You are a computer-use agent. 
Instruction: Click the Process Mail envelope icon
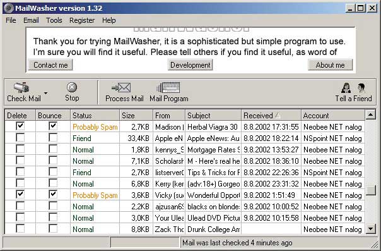point(121,88)
